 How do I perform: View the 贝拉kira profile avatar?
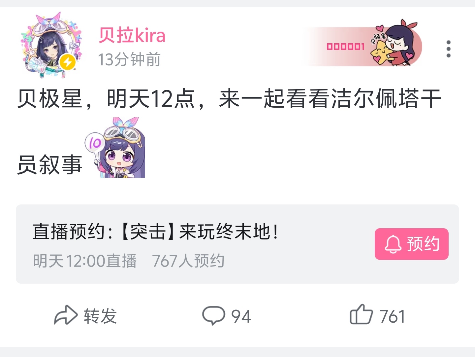pyautogui.click(x=51, y=45)
